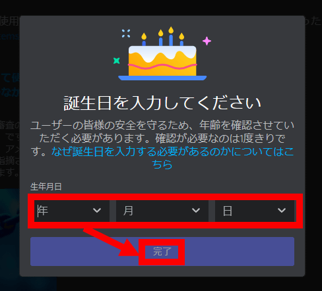Open the なぜ誕生日を入力する必要があるのか link

172,158
